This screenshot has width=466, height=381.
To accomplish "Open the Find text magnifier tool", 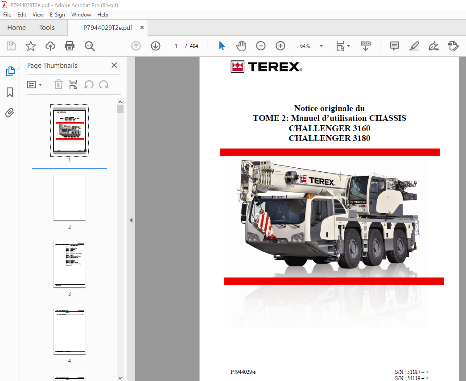I will point(90,46).
